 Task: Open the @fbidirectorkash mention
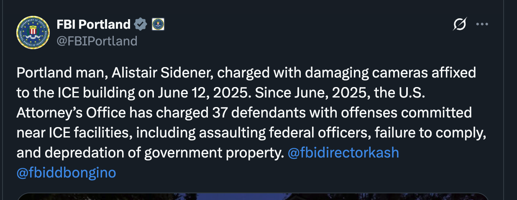pyautogui.click(x=343, y=153)
